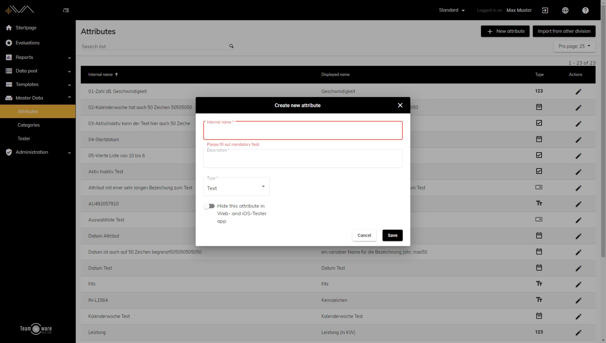Close the Create new attribute dialog
The image size is (606, 343).
400,105
